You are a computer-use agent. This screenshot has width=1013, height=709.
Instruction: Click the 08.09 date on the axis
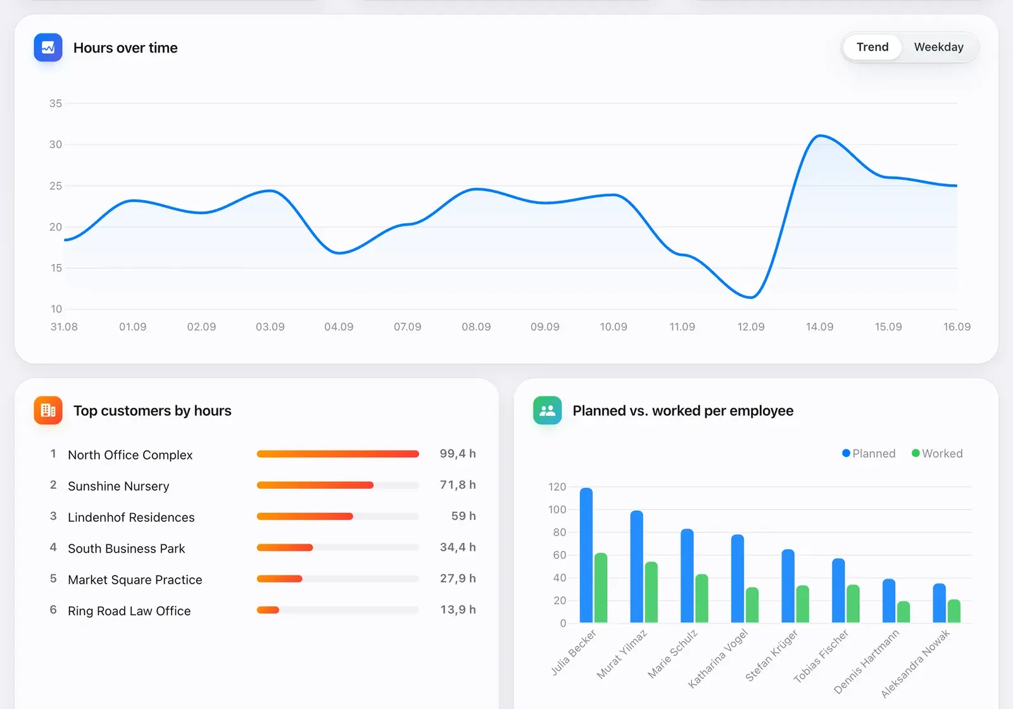pos(476,327)
